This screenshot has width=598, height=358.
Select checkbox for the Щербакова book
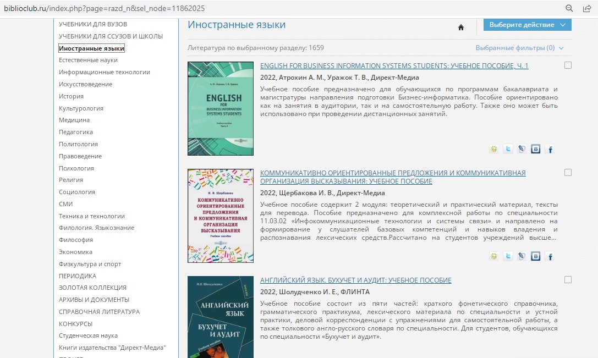click(568, 173)
